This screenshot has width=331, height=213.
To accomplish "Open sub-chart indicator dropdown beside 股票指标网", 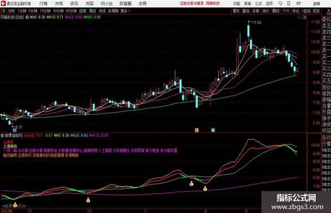I will click(x=2, y=135).
